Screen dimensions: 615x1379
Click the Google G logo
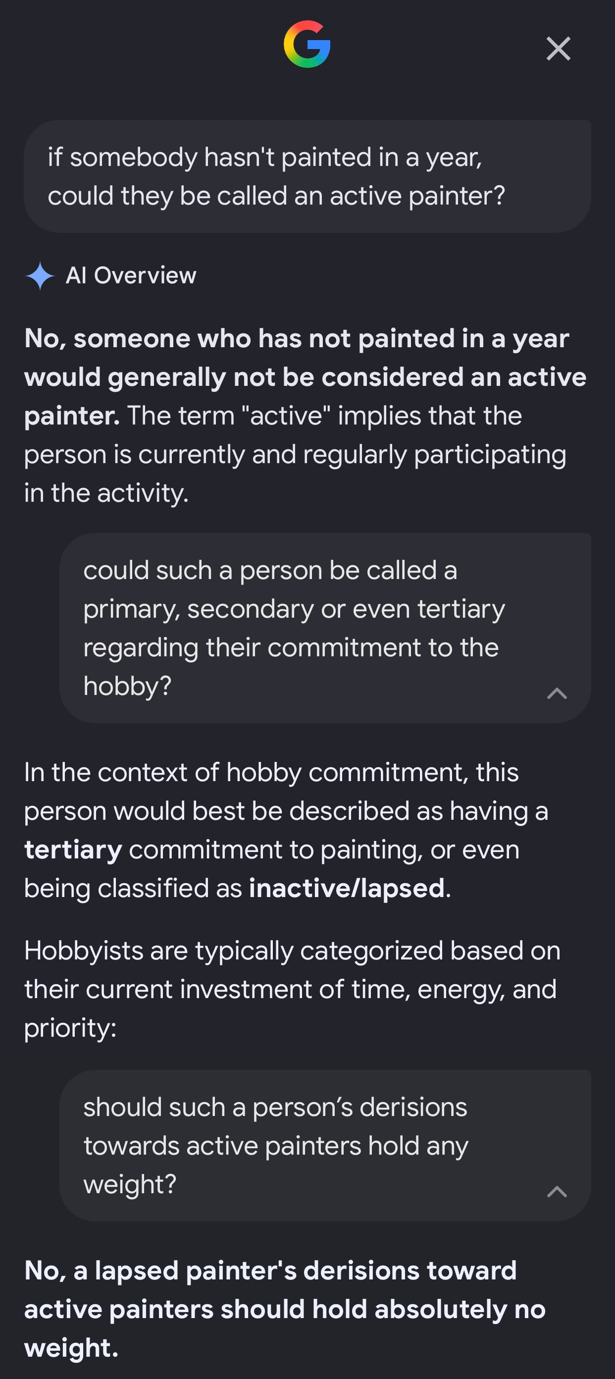pyautogui.click(x=307, y=45)
